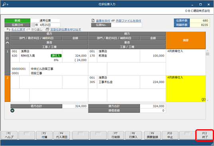
Task: Click 工事未払金 account in row 2
Action: click(x=106, y=82)
